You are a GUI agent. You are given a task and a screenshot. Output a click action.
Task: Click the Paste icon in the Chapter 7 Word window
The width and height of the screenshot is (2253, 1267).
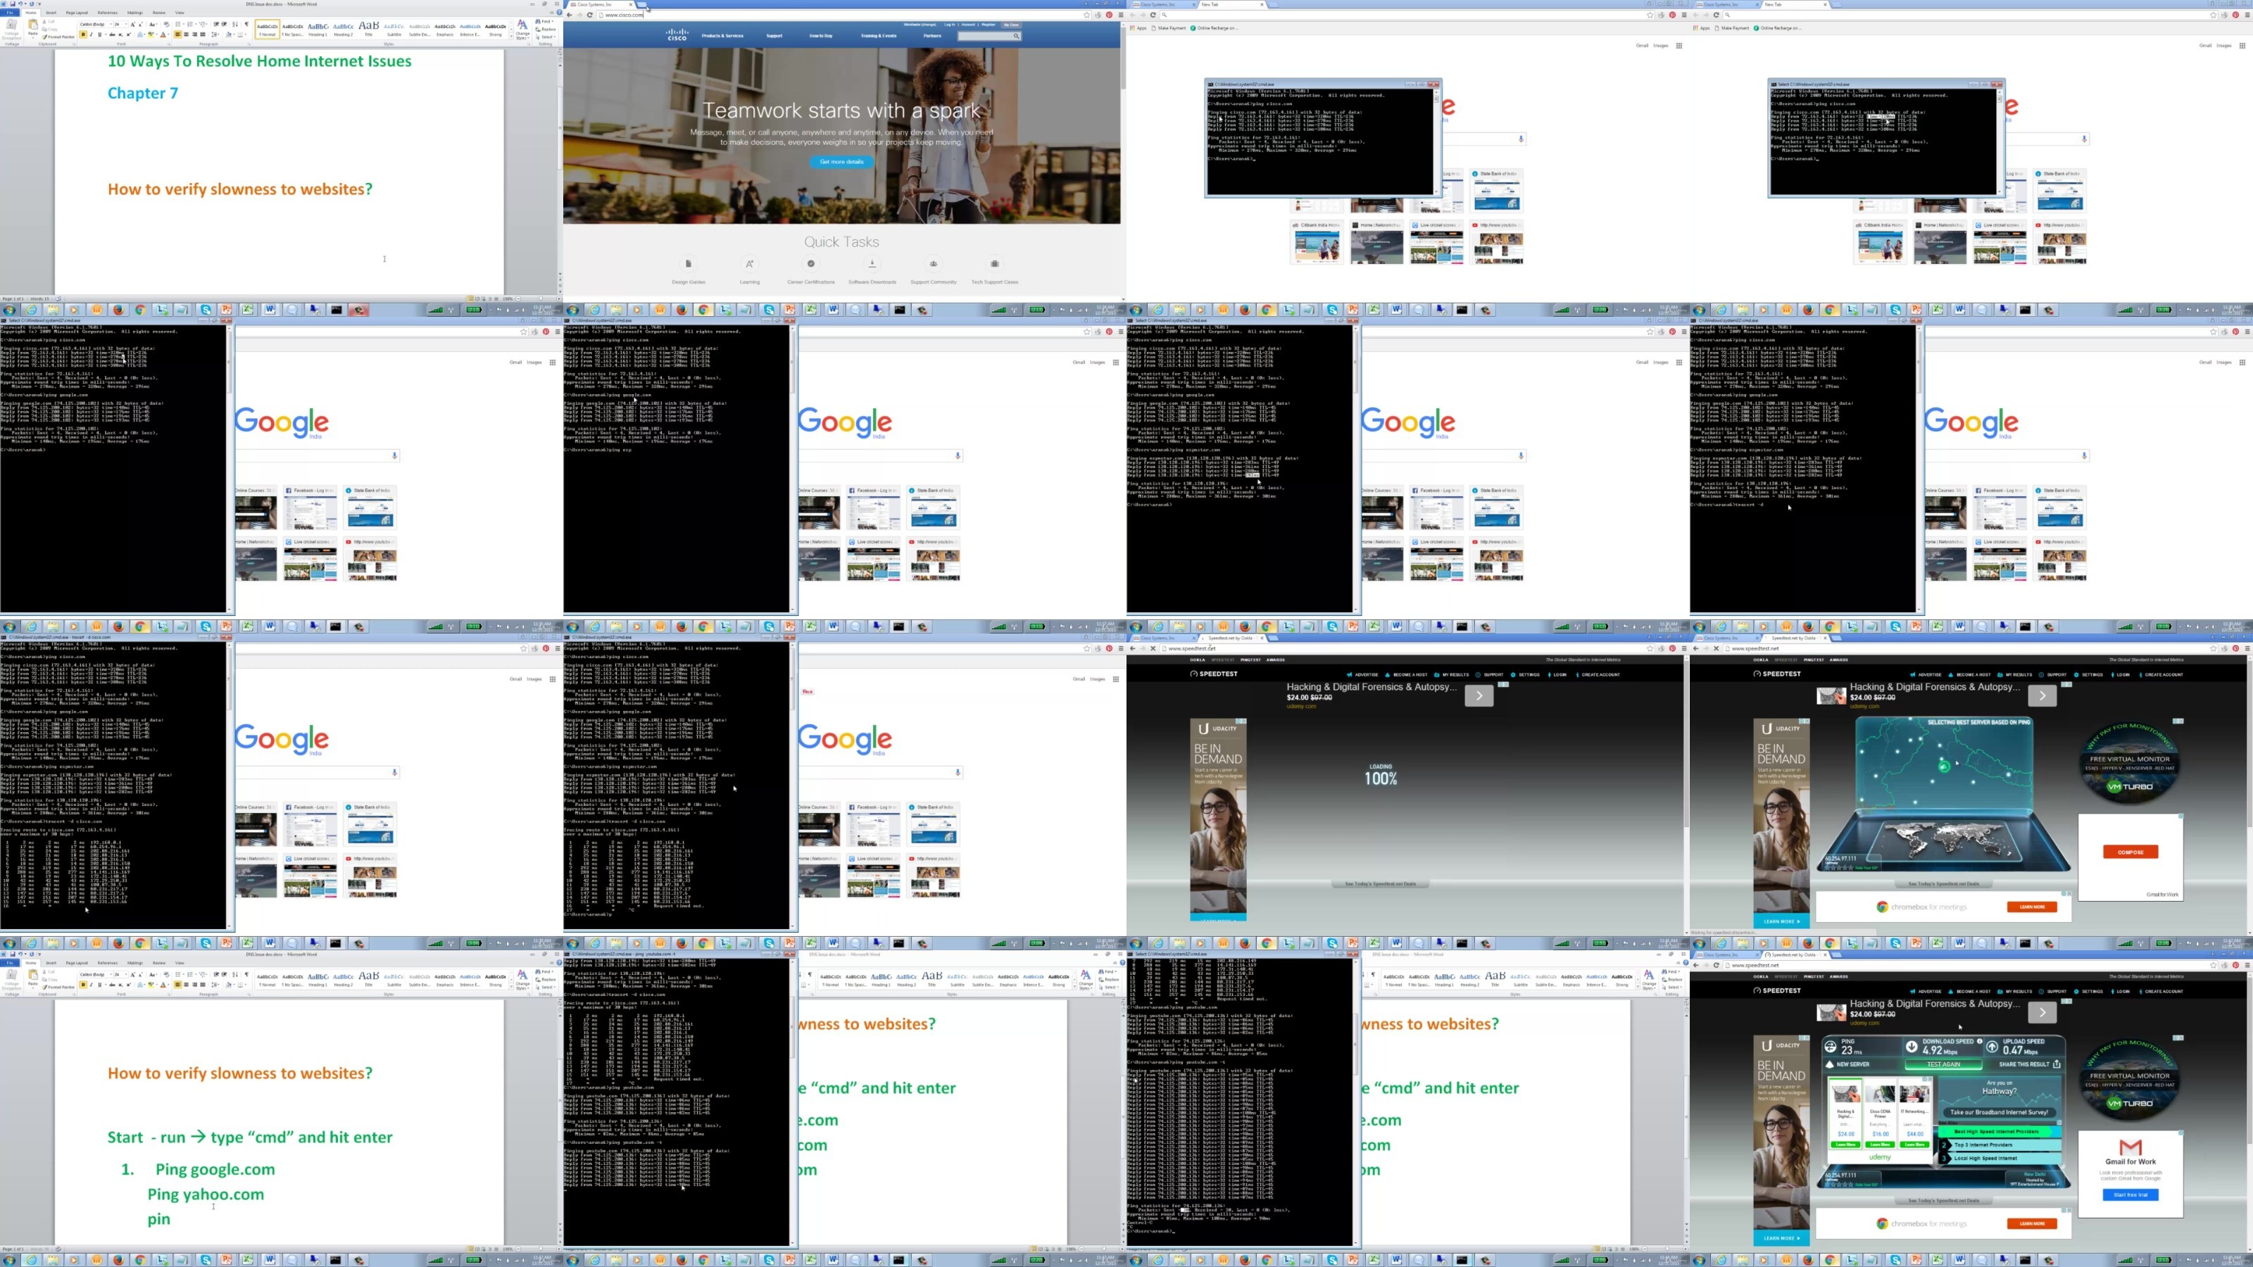[x=32, y=25]
